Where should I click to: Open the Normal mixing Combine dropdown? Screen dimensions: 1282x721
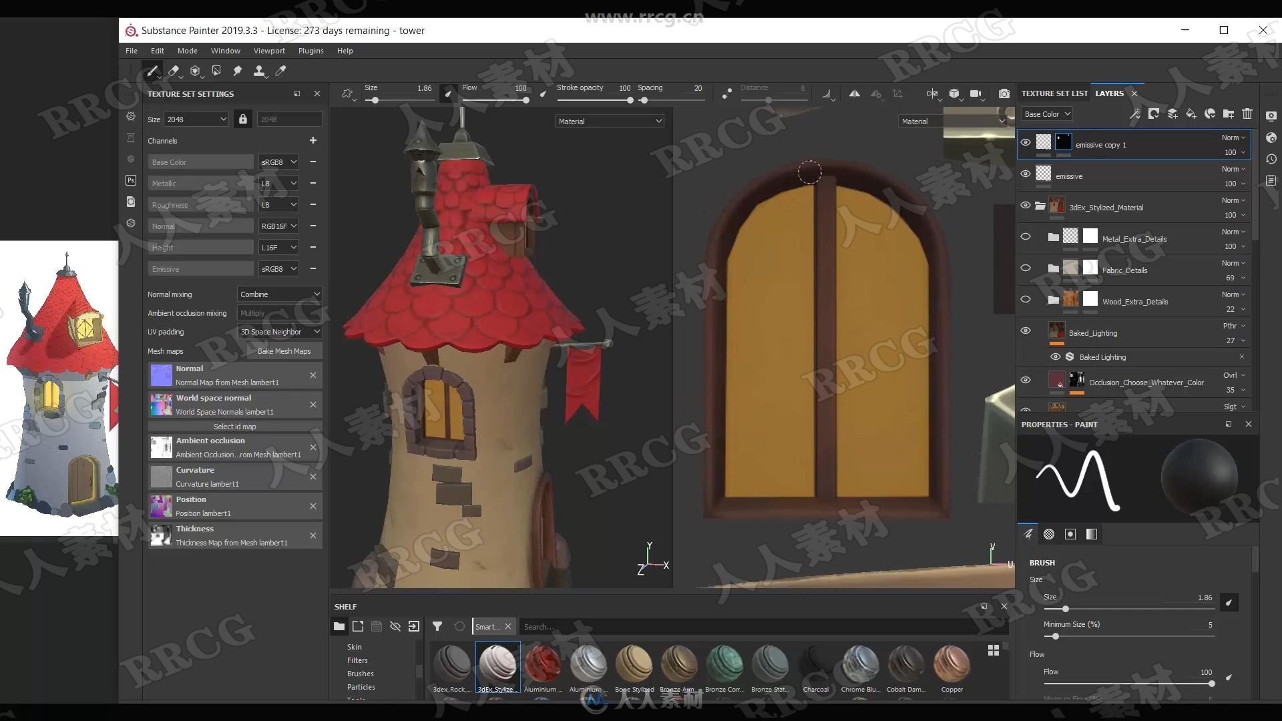(x=280, y=294)
